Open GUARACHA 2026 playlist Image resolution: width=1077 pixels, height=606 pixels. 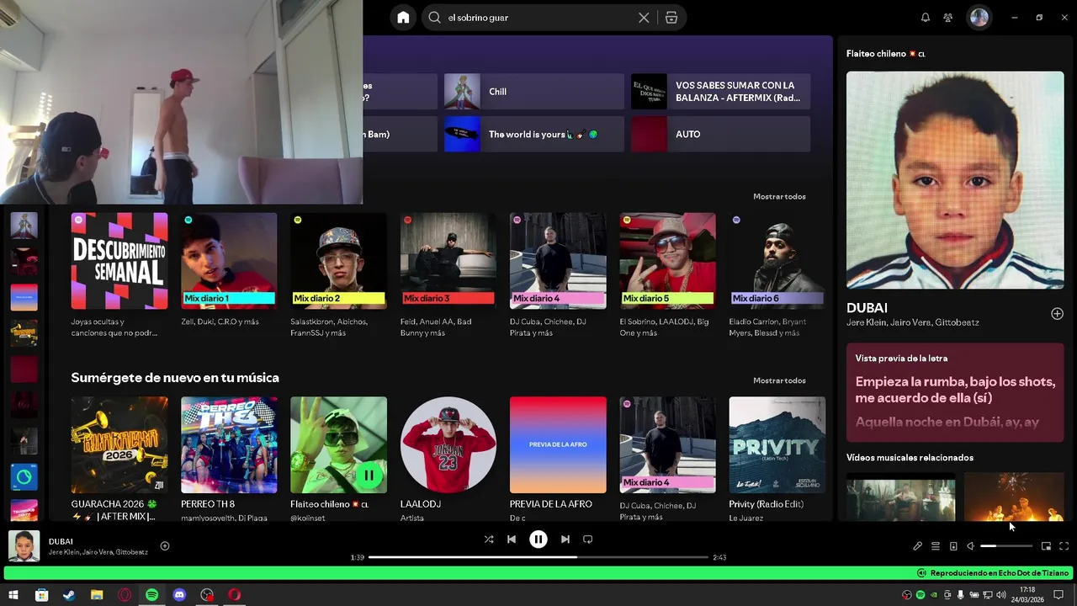point(119,445)
